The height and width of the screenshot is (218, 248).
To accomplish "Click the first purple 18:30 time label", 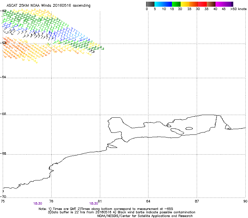I will tap(38, 204).
